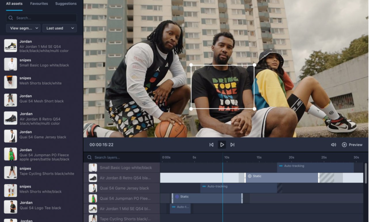Select Tape Cycling Shorts asset thumbnail

click(10, 172)
